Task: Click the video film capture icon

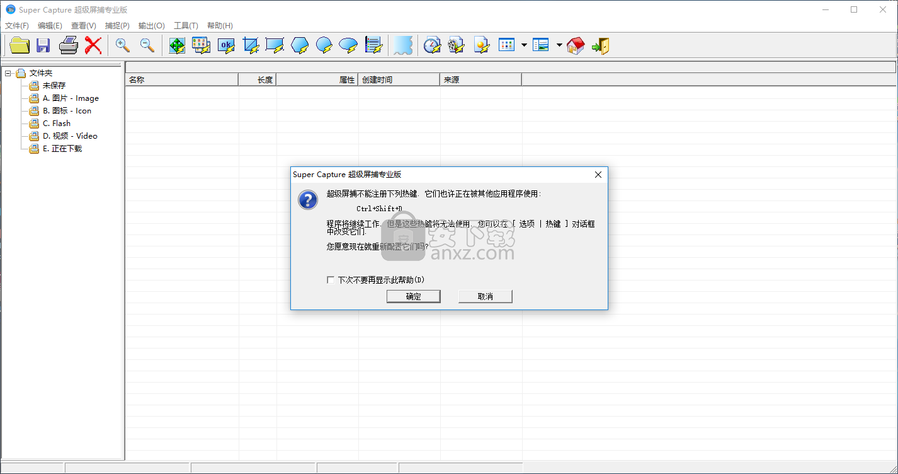Action: pos(456,45)
